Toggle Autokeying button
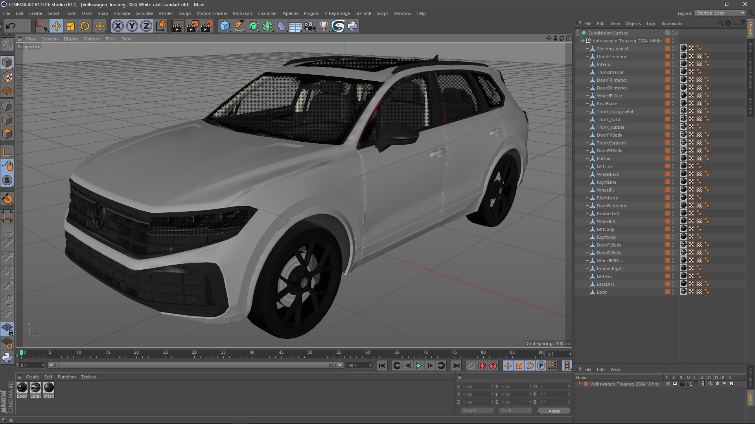This screenshot has width=755, height=424. coord(482,366)
